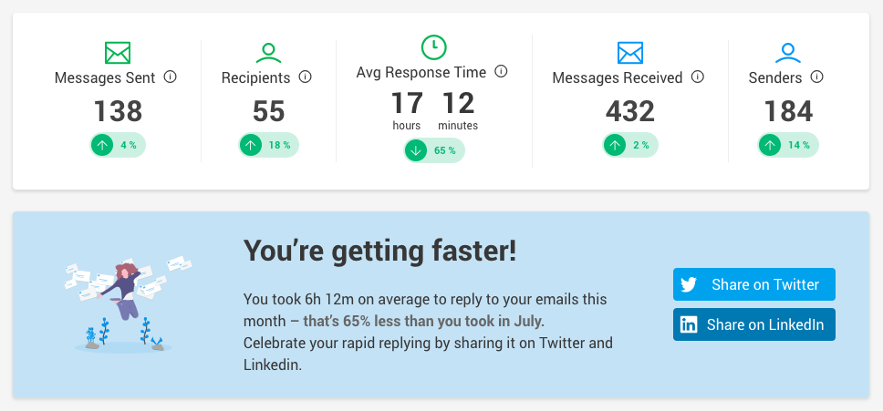The width and height of the screenshot is (883, 411).
Task: Click the 65 % response time decrease badge
Action: click(433, 150)
